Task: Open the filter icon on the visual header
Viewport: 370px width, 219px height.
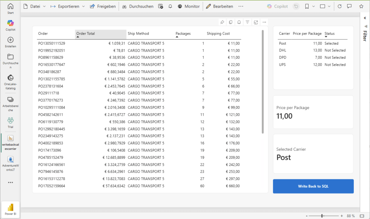Action: [x=247, y=22]
